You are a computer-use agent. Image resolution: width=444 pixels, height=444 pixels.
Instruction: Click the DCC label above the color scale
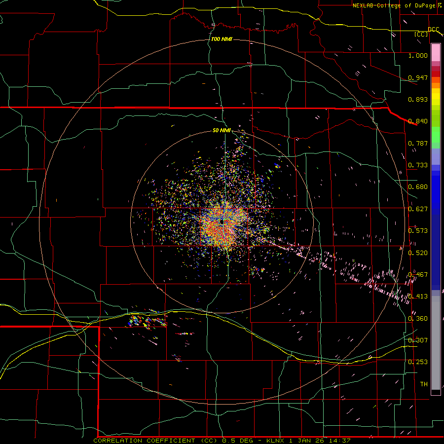[433, 30]
